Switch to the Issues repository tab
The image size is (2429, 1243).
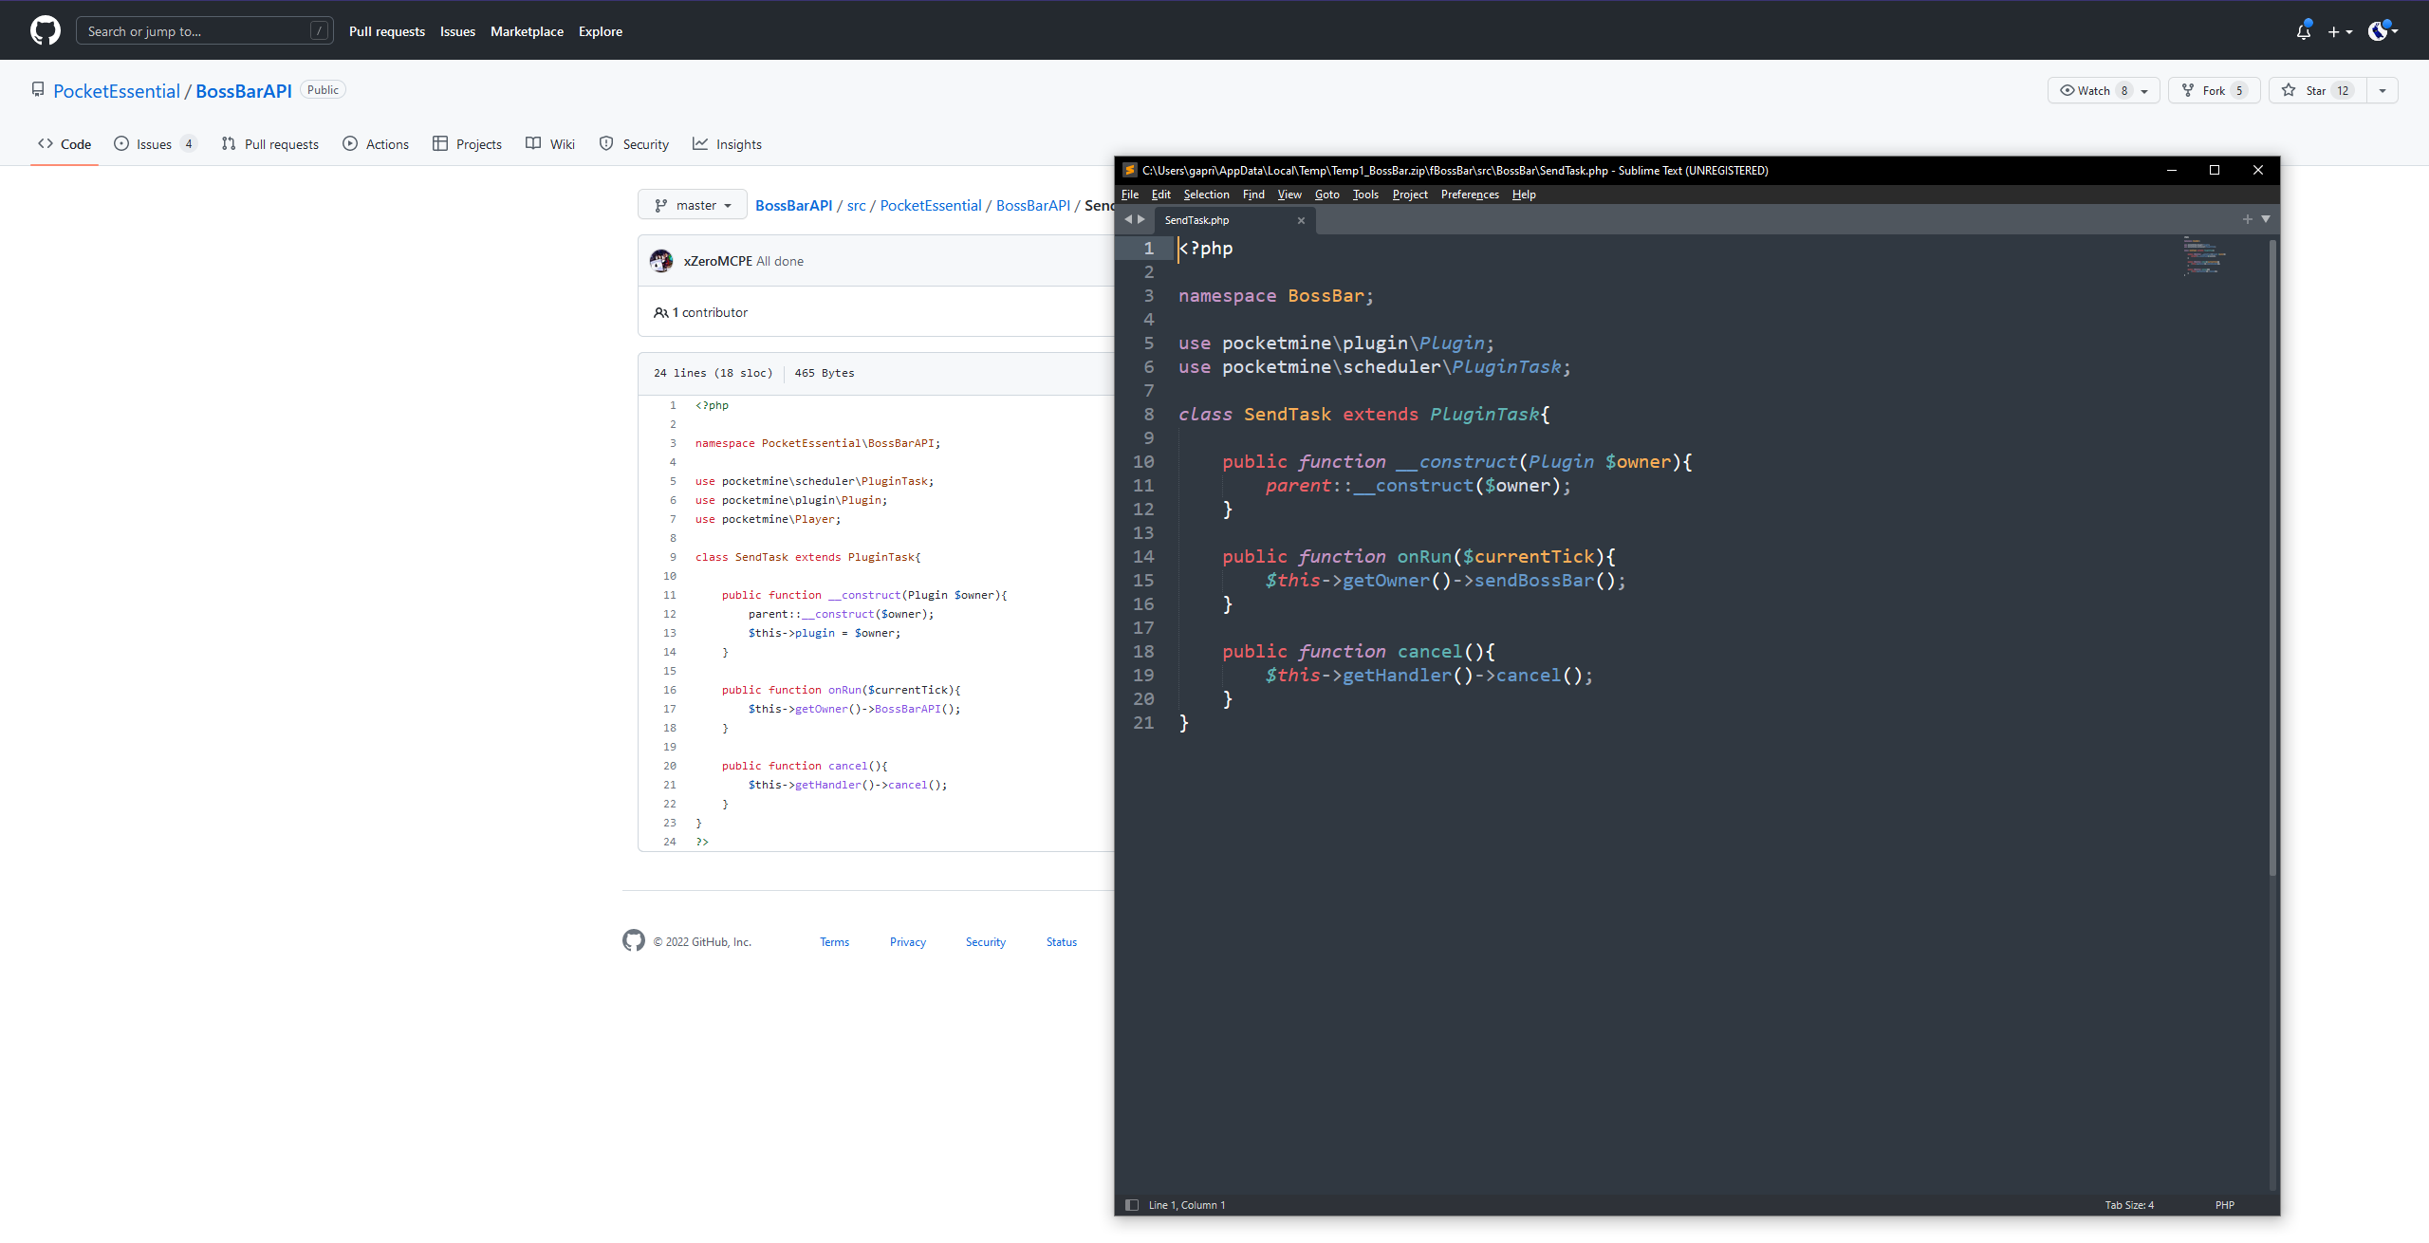point(153,144)
